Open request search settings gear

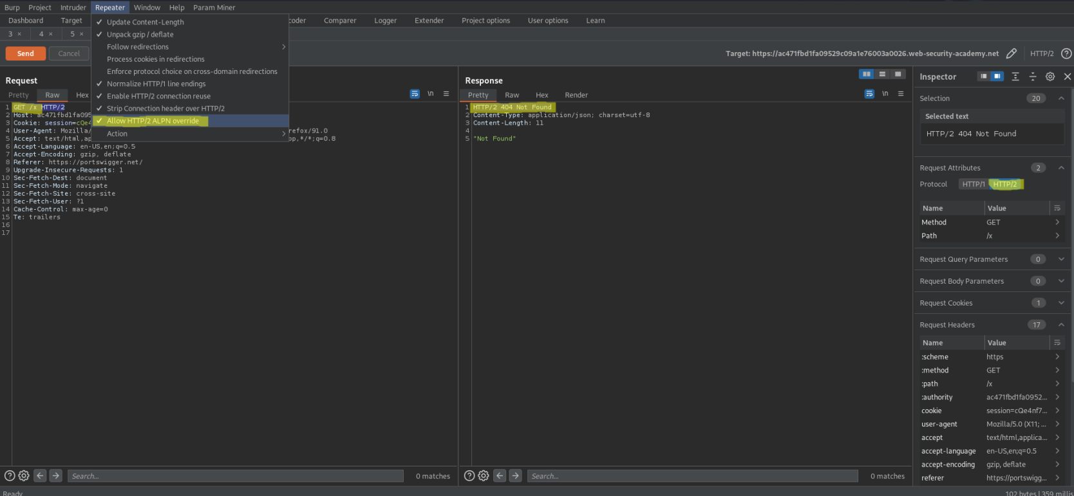click(24, 476)
